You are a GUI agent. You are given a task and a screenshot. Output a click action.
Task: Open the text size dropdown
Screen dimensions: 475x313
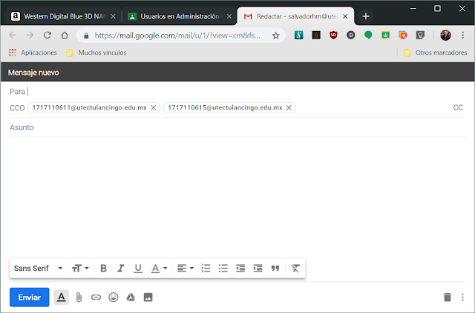(x=80, y=269)
